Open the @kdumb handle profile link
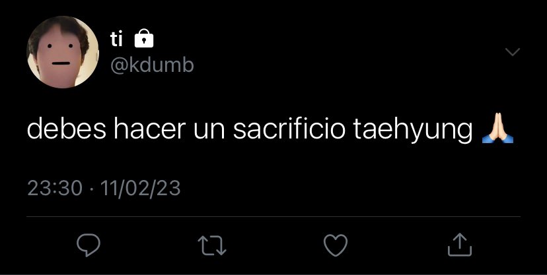The width and height of the screenshot is (547, 275). (152, 65)
